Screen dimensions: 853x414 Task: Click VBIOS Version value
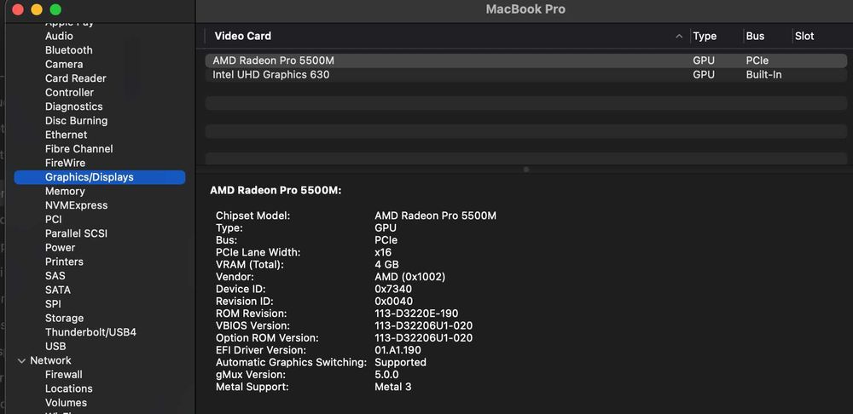click(x=423, y=326)
